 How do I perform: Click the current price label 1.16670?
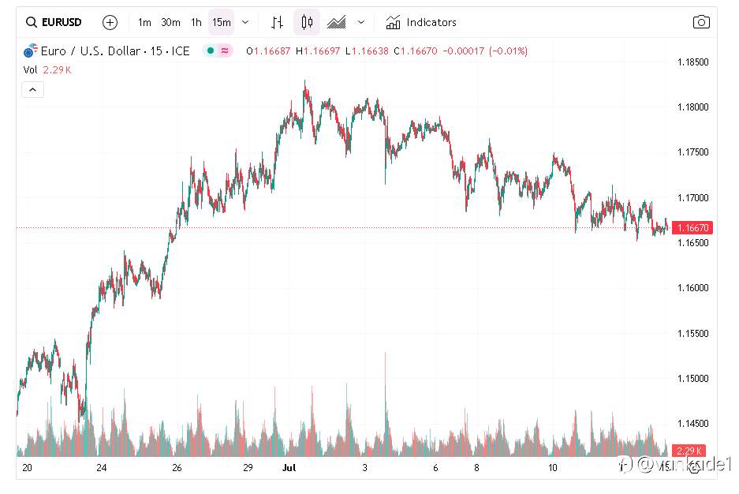point(692,228)
